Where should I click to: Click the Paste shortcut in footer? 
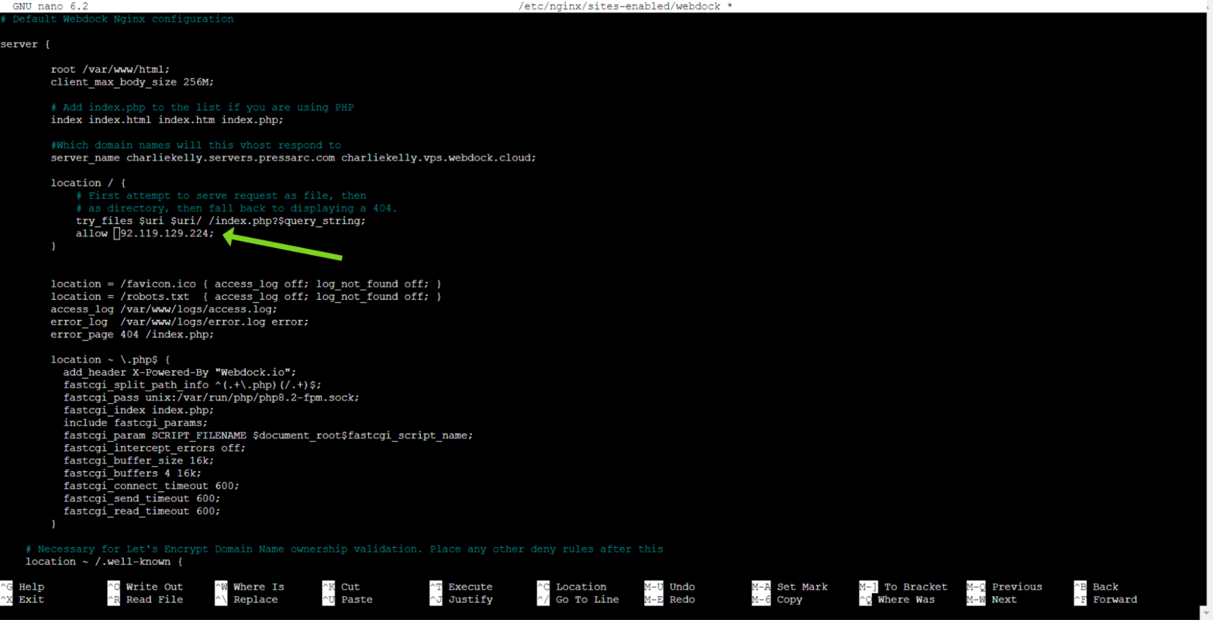(x=356, y=599)
